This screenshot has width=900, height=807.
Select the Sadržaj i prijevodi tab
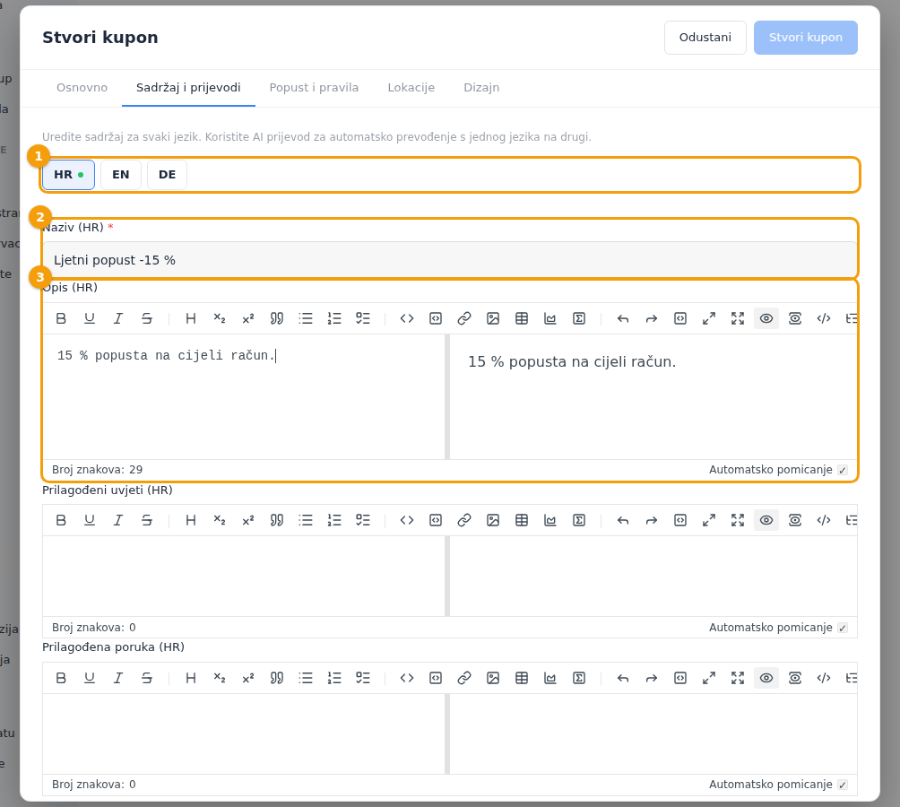(188, 88)
